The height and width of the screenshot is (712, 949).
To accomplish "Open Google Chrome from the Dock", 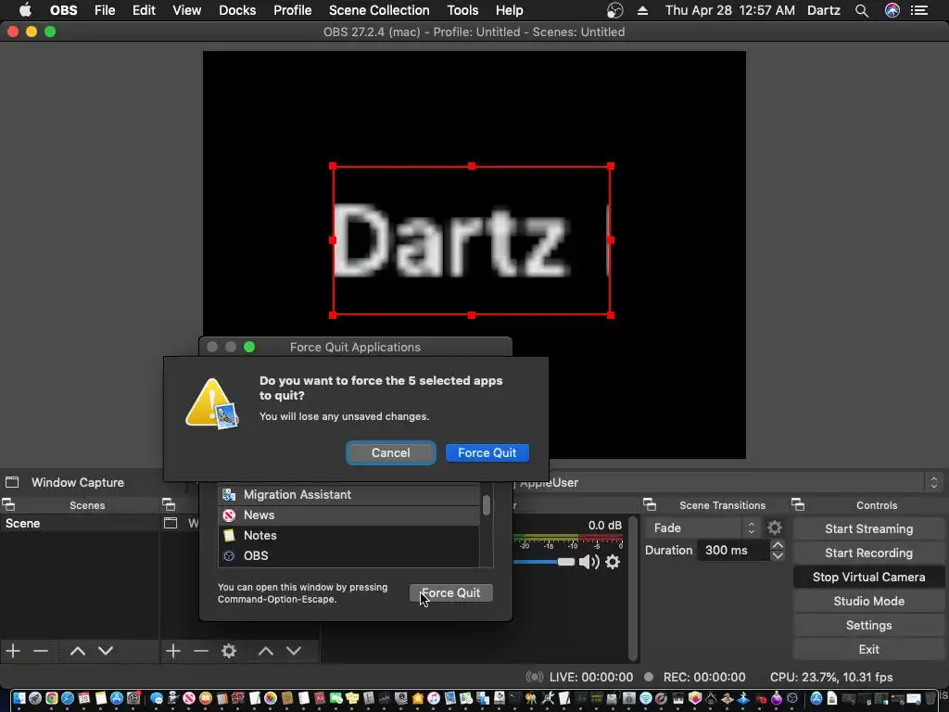I will pyautogui.click(x=52, y=699).
